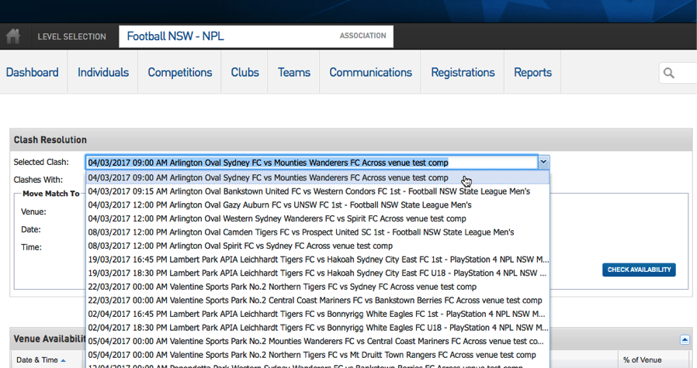The image size is (697, 368).
Task: Select 09:00 AM Sydney FC vs Mounties Wanderers option
Action: tap(317, 177)
